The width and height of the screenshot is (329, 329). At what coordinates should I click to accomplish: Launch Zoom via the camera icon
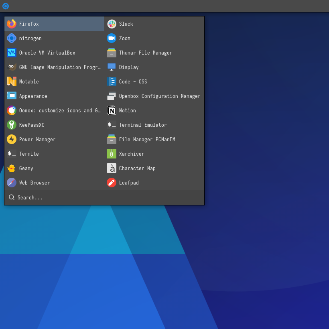[112, 38]
